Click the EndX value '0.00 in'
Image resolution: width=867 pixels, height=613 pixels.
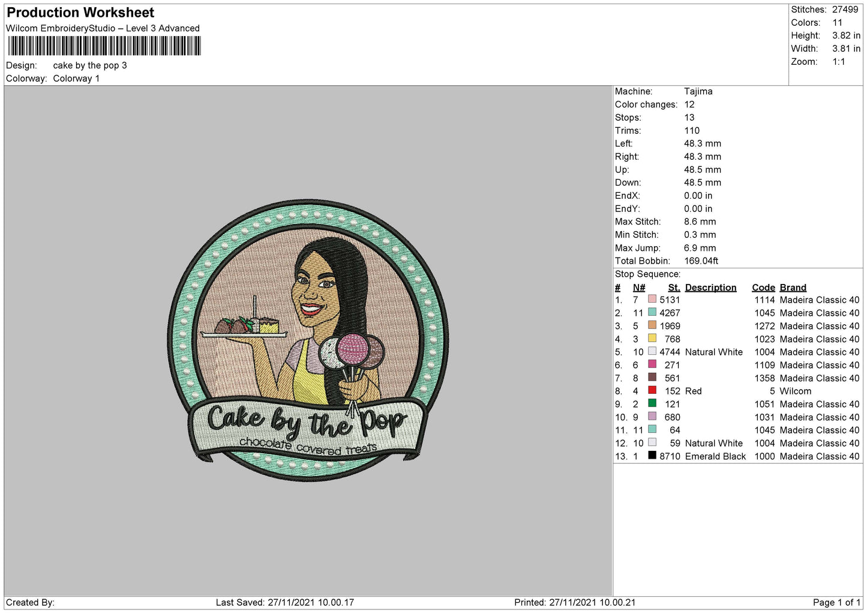(x=698, y=196)
